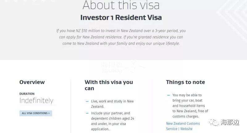Click the "DURATION" label

pyautogui.click(x=27, y=94)
